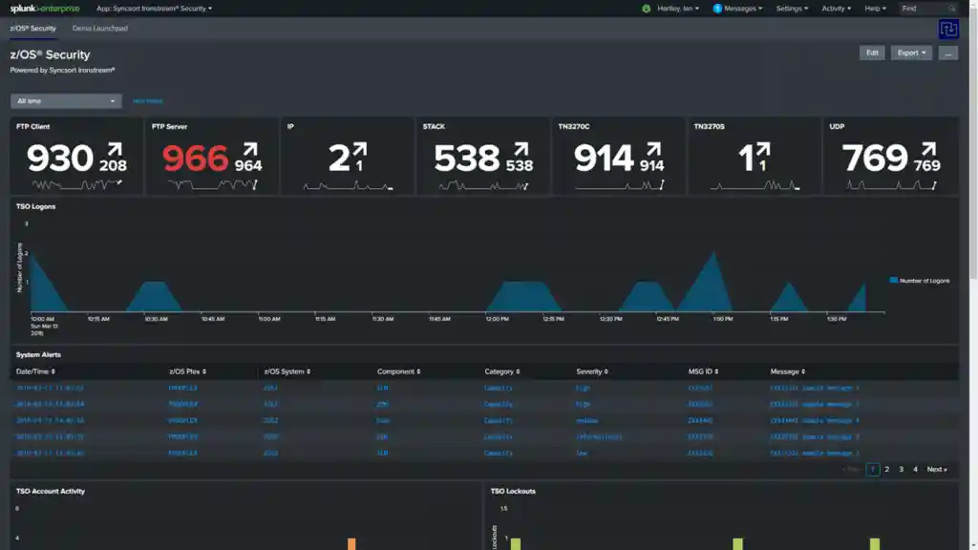Open the Settings dropdown
This screenshot has height=550, width=978.
click(792, 9)
